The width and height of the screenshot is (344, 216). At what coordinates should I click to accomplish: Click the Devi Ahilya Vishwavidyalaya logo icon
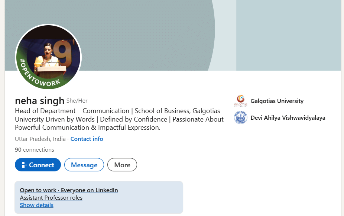(241, 118)
